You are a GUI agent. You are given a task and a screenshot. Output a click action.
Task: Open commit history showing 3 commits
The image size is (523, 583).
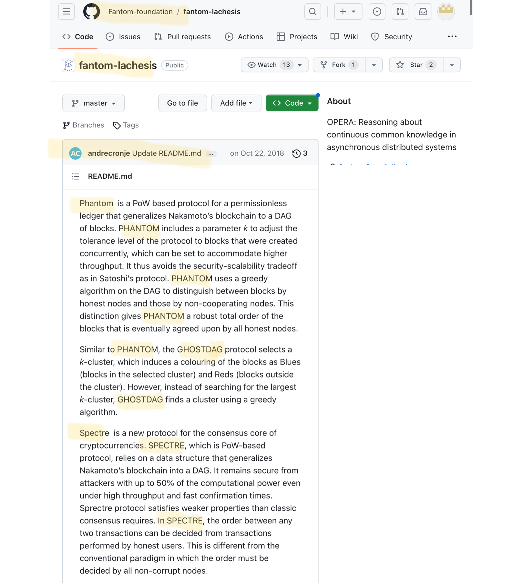(300, 153)
